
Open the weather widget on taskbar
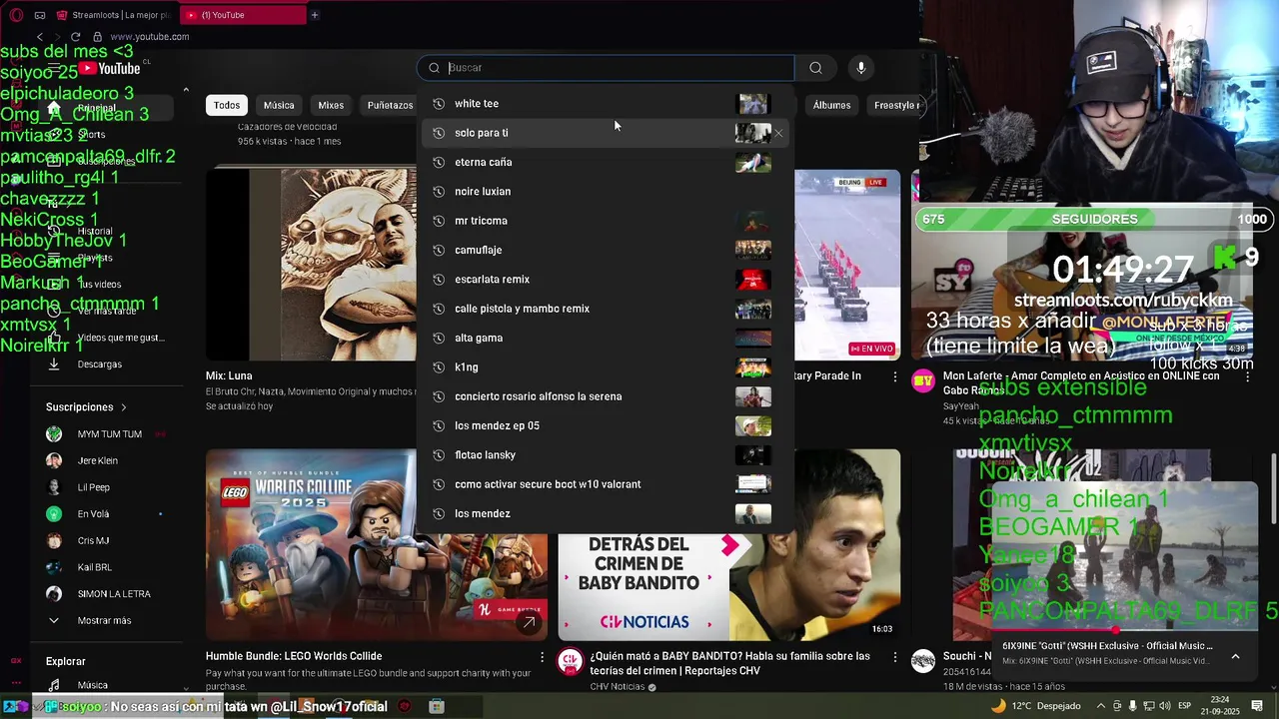[1035, 706]
